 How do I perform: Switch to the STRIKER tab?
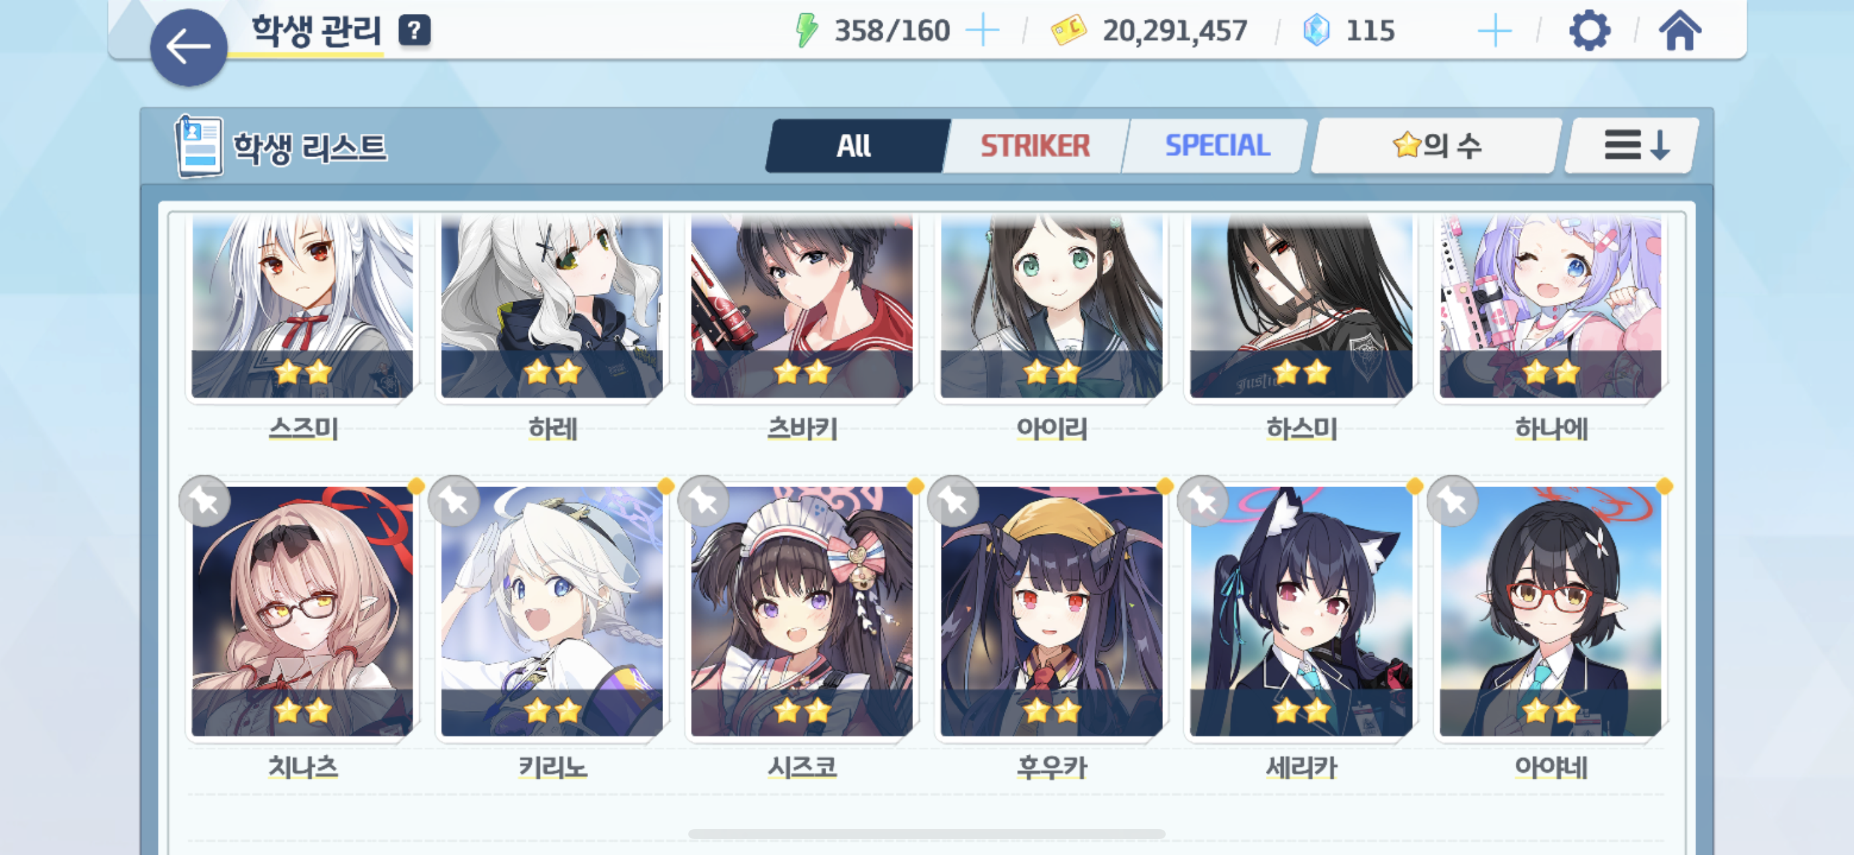coord(1035,146)
